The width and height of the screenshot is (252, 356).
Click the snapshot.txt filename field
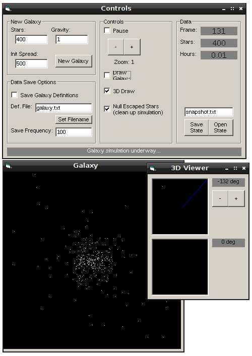[209, 112]
